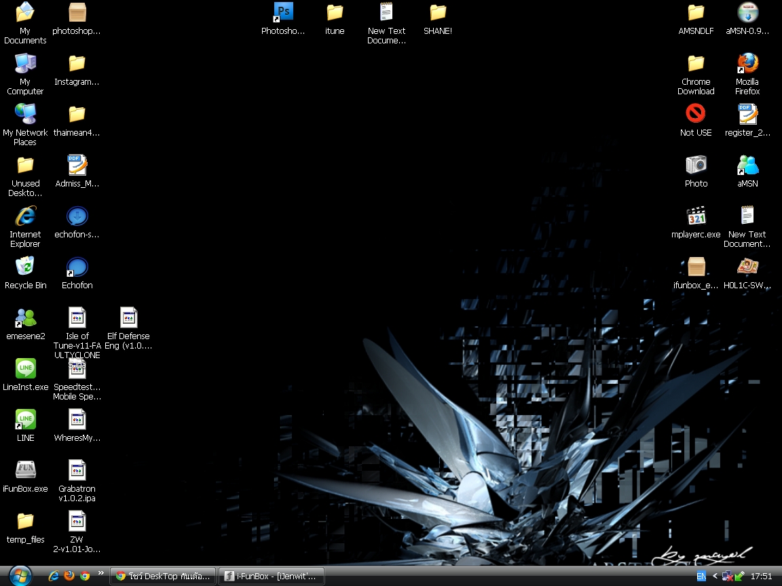
Task: Open Chrome Download folder
Action: [x=696, y=63]
